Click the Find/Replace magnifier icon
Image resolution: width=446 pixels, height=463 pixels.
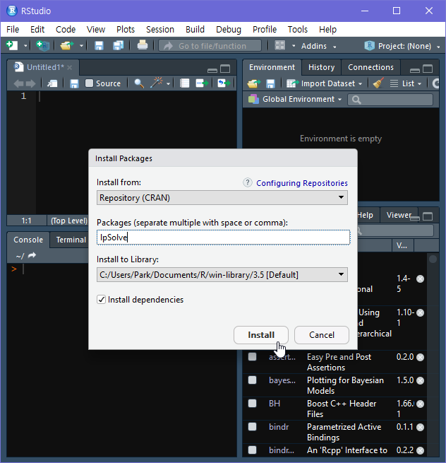click(139, 83)
